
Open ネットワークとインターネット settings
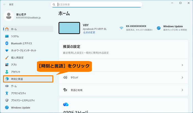click(28, 50)
